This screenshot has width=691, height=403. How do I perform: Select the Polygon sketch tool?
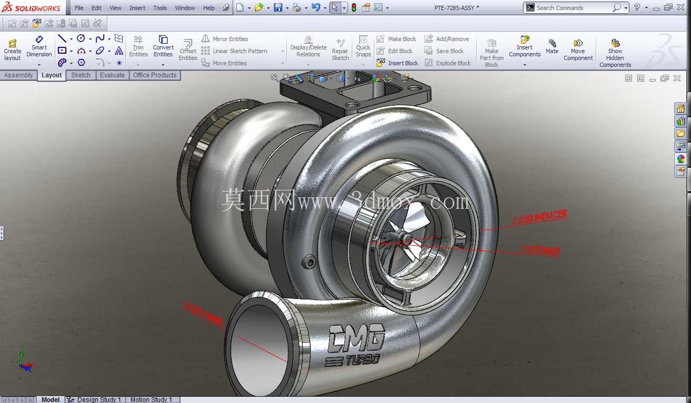pos(81,63)
